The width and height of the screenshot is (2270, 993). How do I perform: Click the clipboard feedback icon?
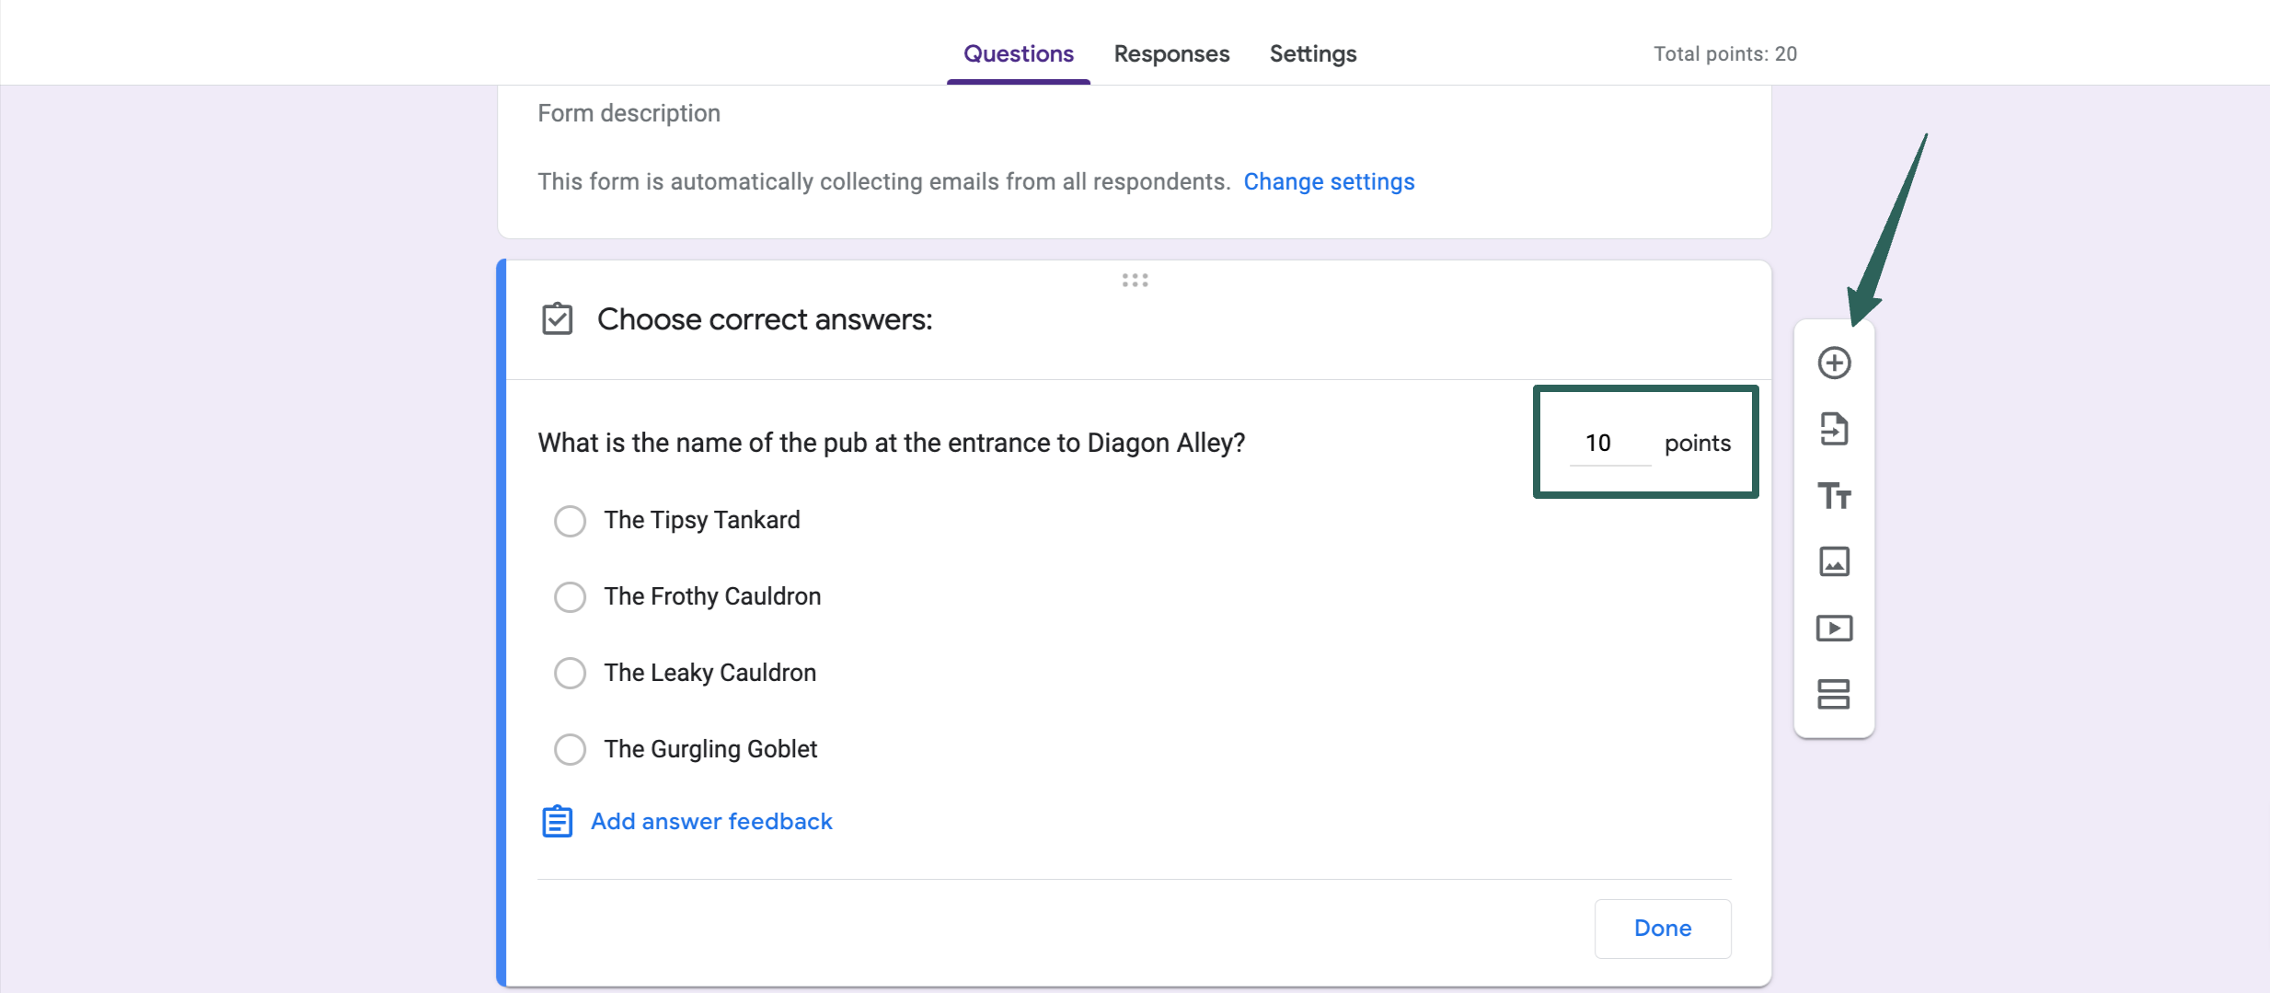pos(557,821)
